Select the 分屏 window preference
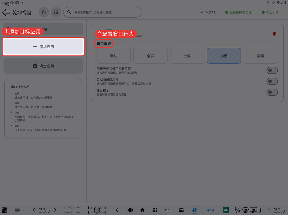This screenshot has height=215, width=288. (187, 56)
